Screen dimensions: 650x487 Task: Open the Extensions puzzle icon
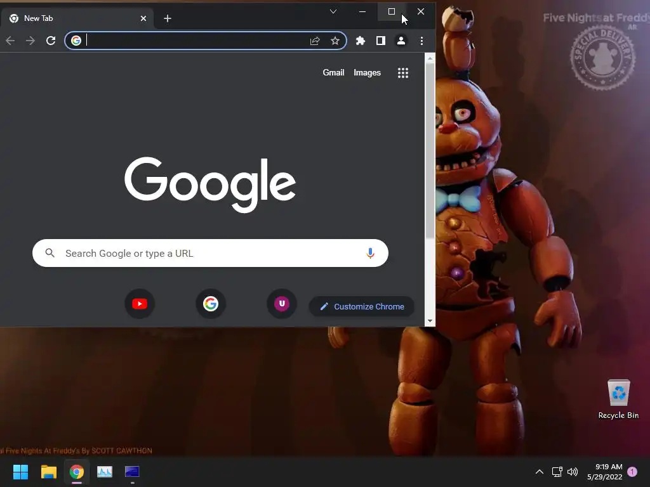pyautogui.click(x=361, y=41)
